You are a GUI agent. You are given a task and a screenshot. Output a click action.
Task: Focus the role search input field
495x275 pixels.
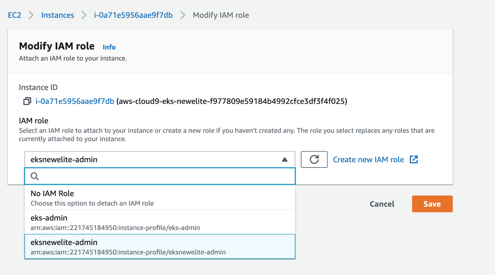pos(160,176)
